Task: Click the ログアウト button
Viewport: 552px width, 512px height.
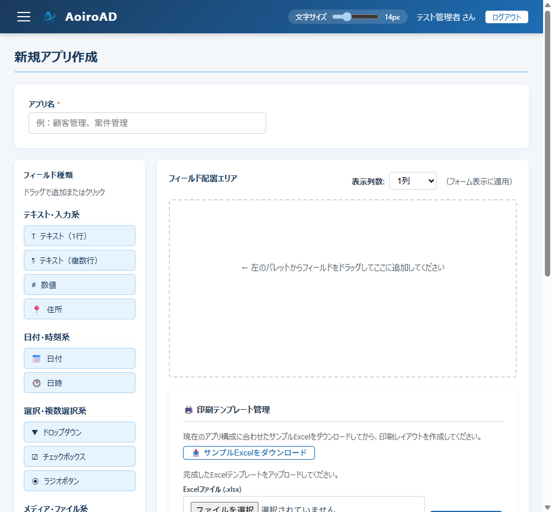Action: [506, 17]
